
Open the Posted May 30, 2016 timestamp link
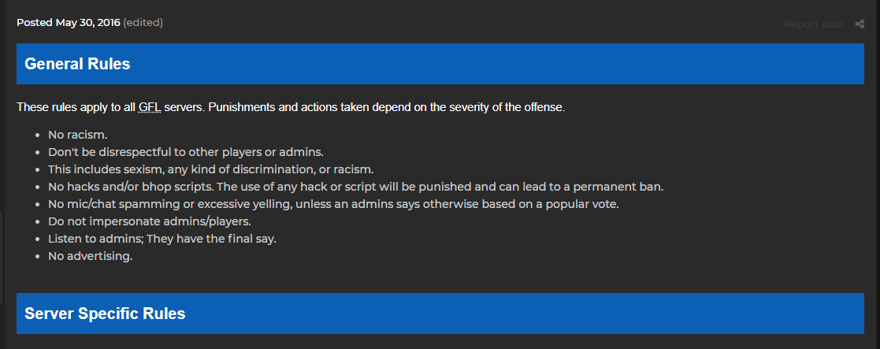tap(68, 23)
